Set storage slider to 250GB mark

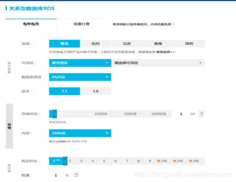[101, 114]
